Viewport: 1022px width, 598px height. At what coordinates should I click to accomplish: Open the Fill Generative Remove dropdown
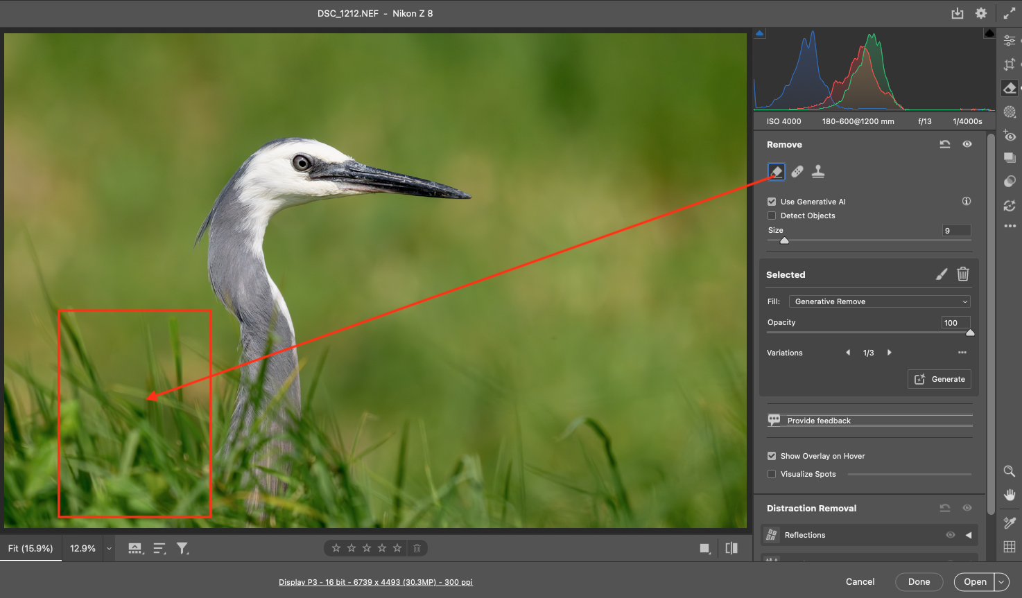pos(879,301)
